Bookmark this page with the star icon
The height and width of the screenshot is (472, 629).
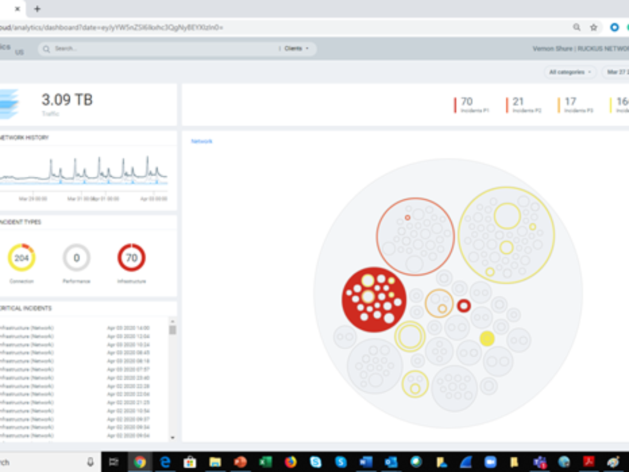pyautogui.click(x=593, y=27)
